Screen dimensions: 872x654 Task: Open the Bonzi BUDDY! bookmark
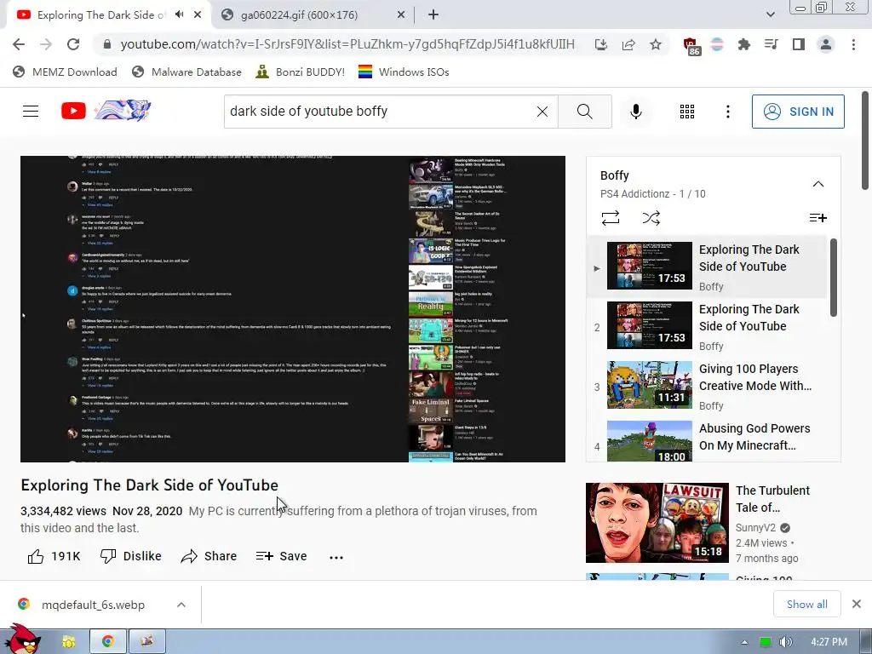pyautogui.click(x=300, y=72)
